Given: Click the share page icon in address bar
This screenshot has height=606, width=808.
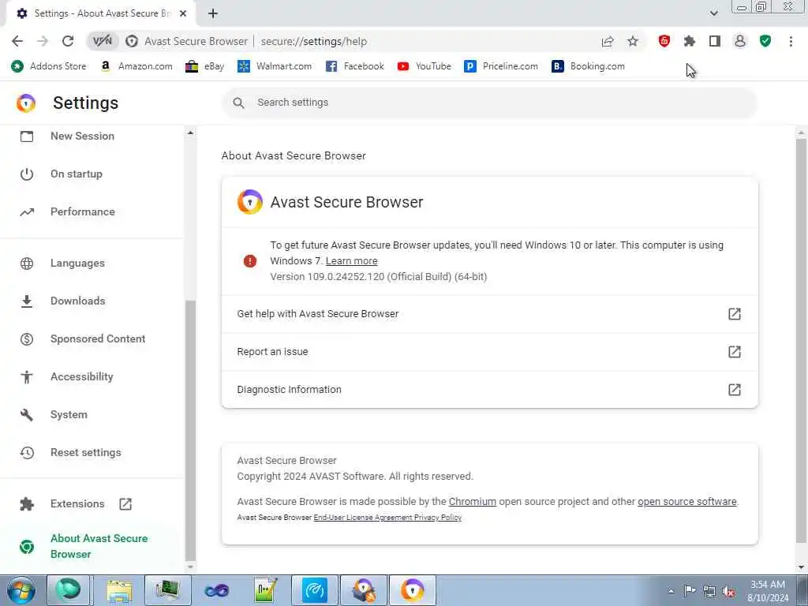Looking at the screenshot, I should (x=608, y=41).
